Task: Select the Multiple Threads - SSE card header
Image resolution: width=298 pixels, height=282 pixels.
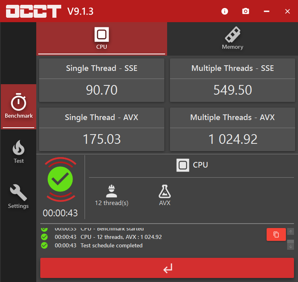Action: coord(232,68)
